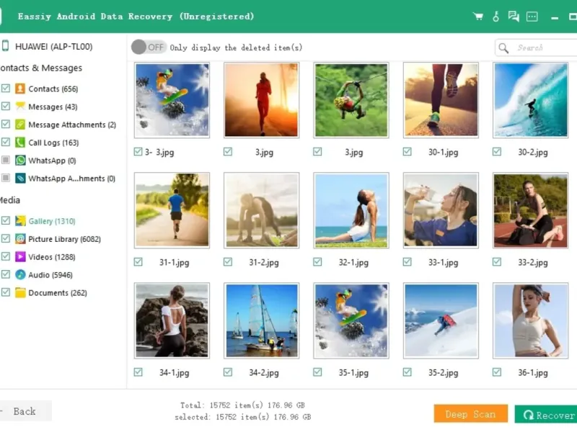Uncheck the Videos (1288) checkbox
The height and width of the screenshot is (432, 577).
coord(6,256)
